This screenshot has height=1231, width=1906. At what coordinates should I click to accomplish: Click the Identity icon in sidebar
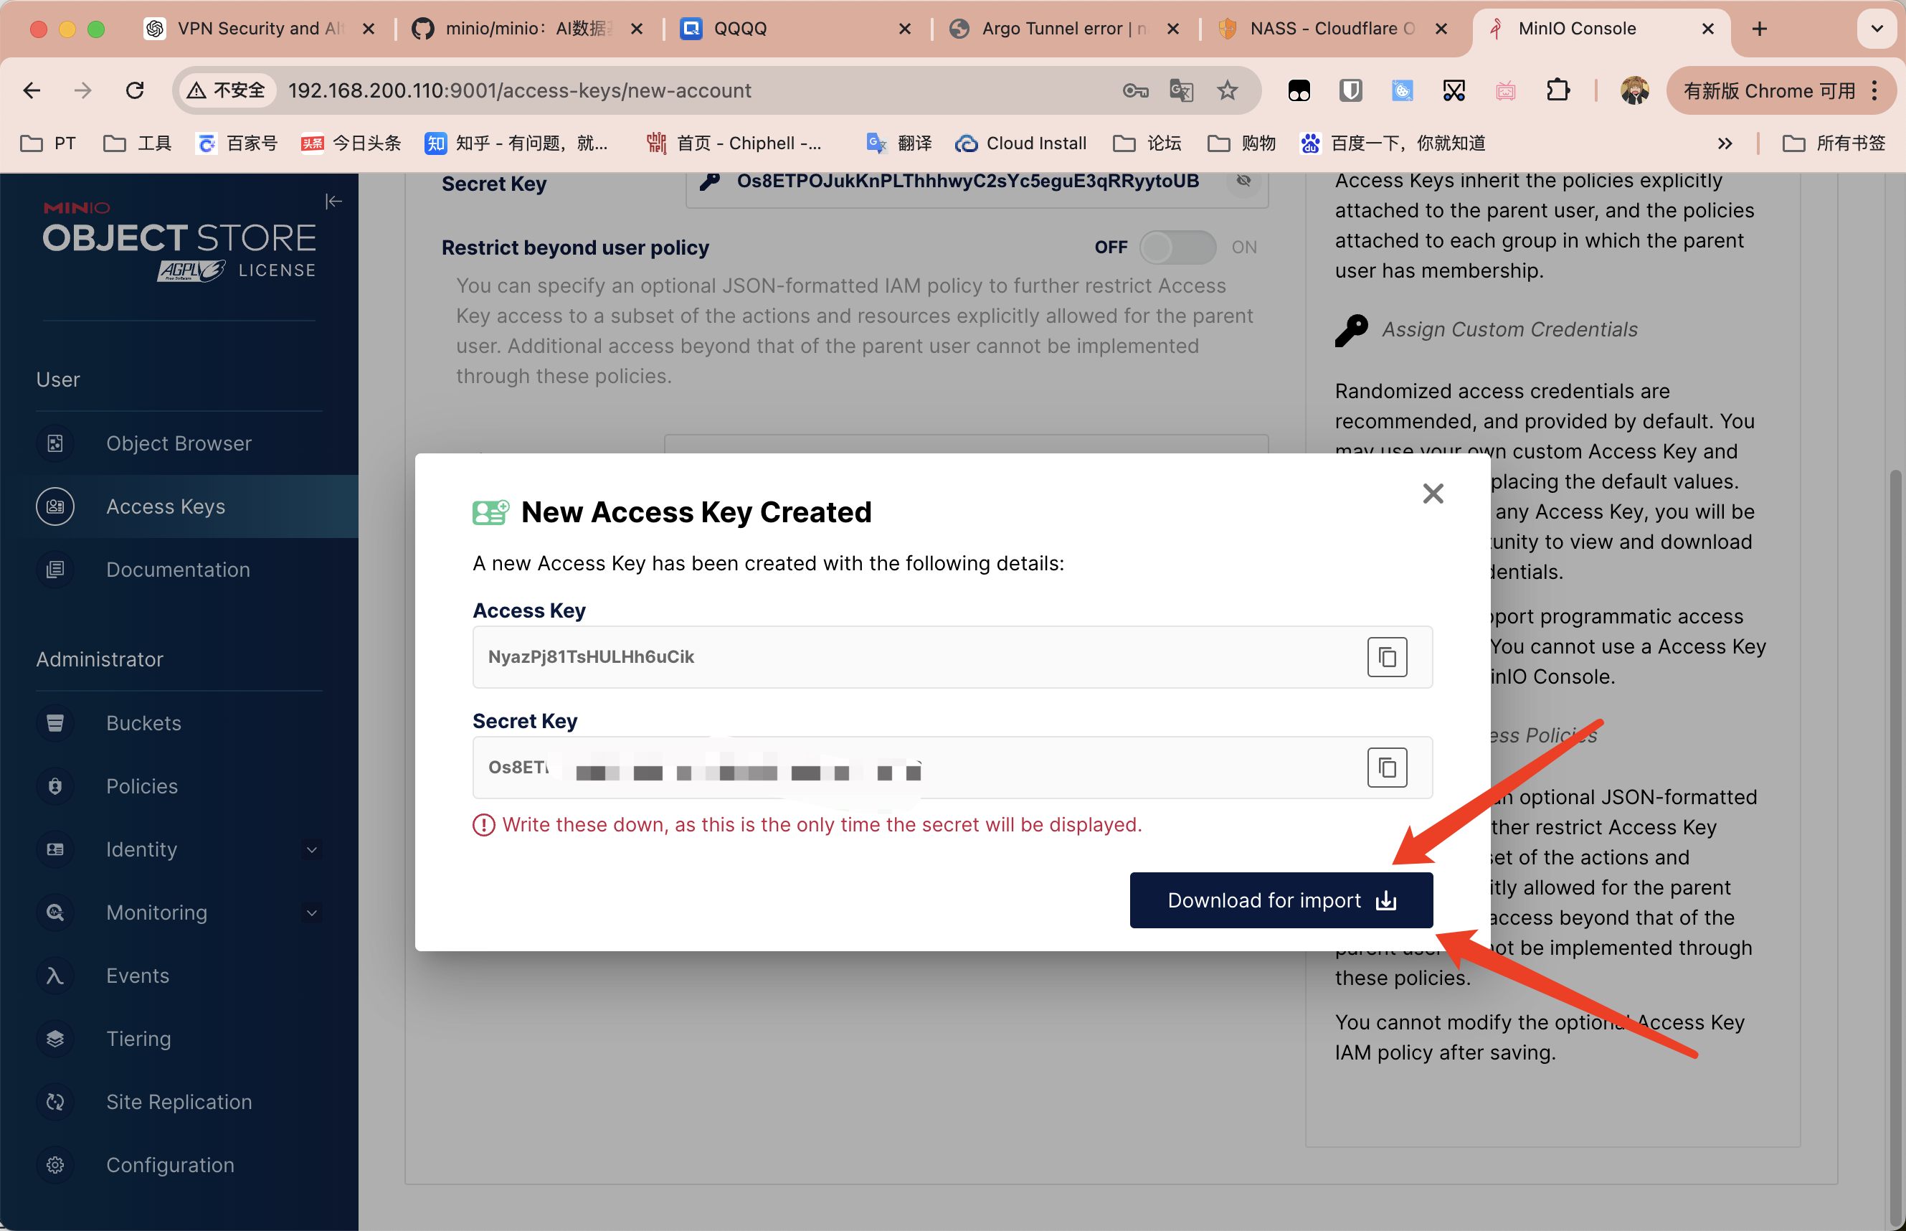click(54, 849)
